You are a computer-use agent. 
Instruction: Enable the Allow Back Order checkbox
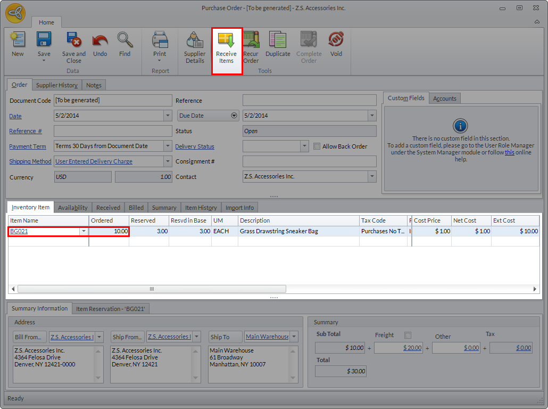click(317, 146)
